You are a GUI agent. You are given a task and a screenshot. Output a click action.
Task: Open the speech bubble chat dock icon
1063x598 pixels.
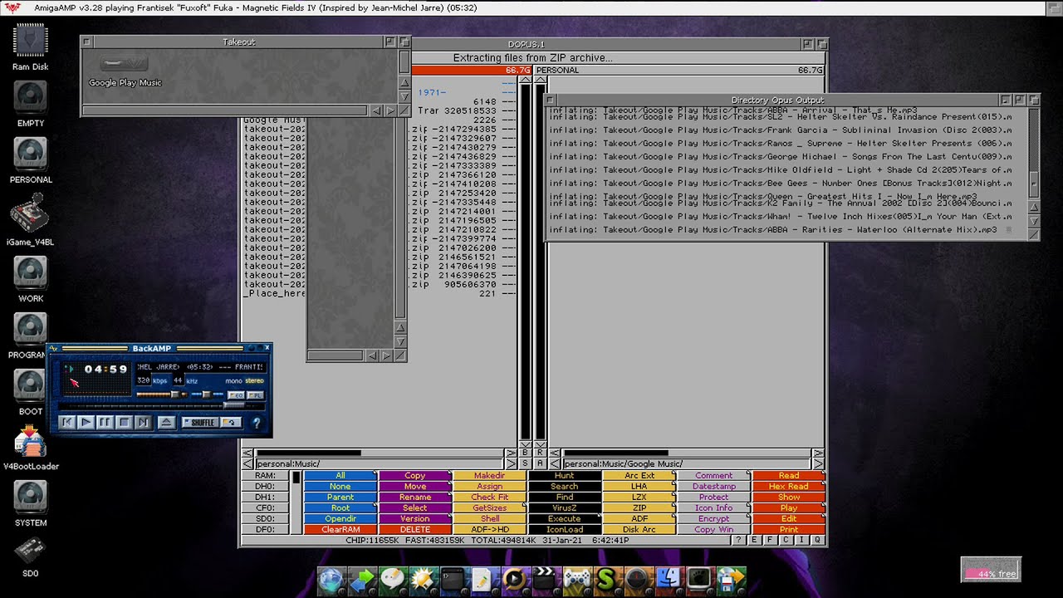pos(393,580)
